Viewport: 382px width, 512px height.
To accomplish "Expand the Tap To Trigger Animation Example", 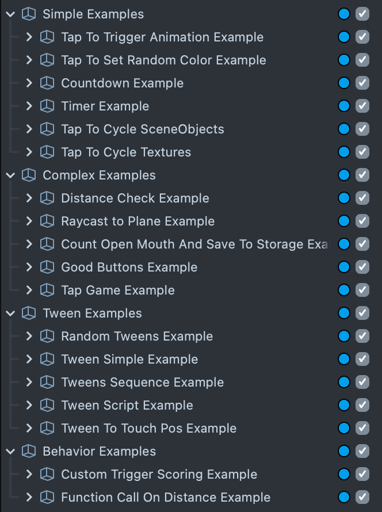I will (x=29, y=37).
